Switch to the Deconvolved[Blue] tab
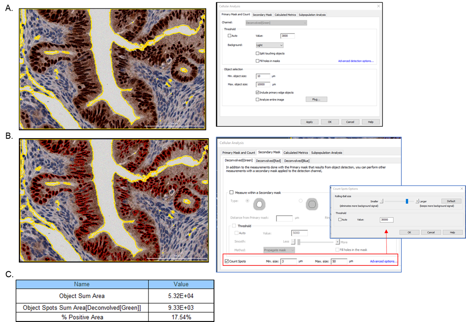This screenshot has height=322, width=466. tap(296, 161)
